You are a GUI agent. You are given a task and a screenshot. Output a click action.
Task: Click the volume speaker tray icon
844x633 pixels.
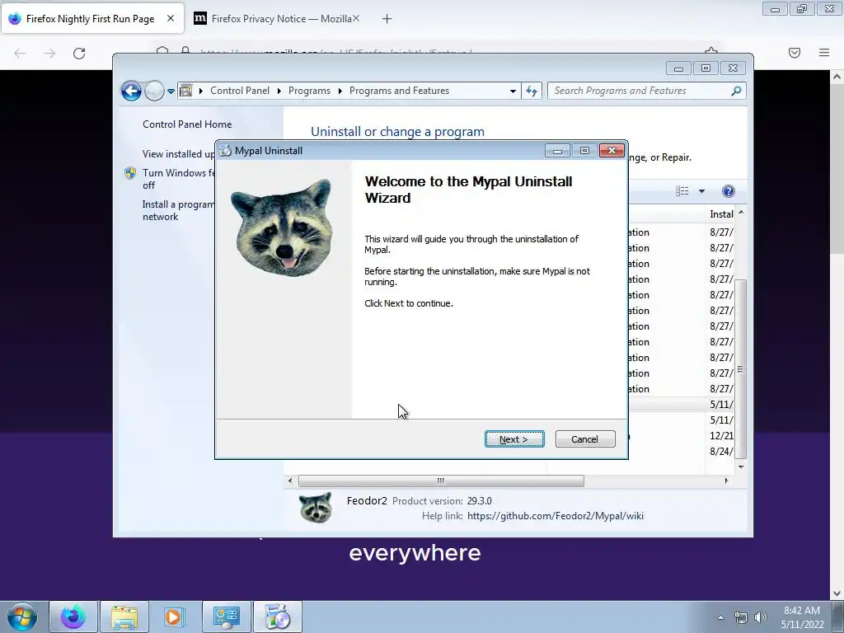click(760, 617)
